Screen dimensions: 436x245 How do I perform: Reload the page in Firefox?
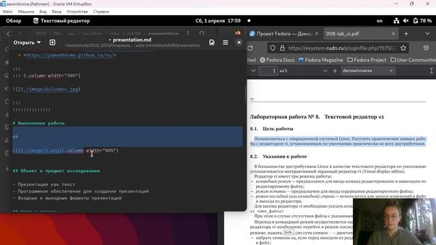250,48
